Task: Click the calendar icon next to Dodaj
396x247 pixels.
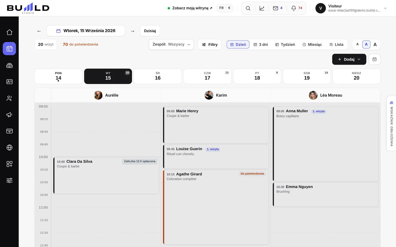Action: (375, 59)
